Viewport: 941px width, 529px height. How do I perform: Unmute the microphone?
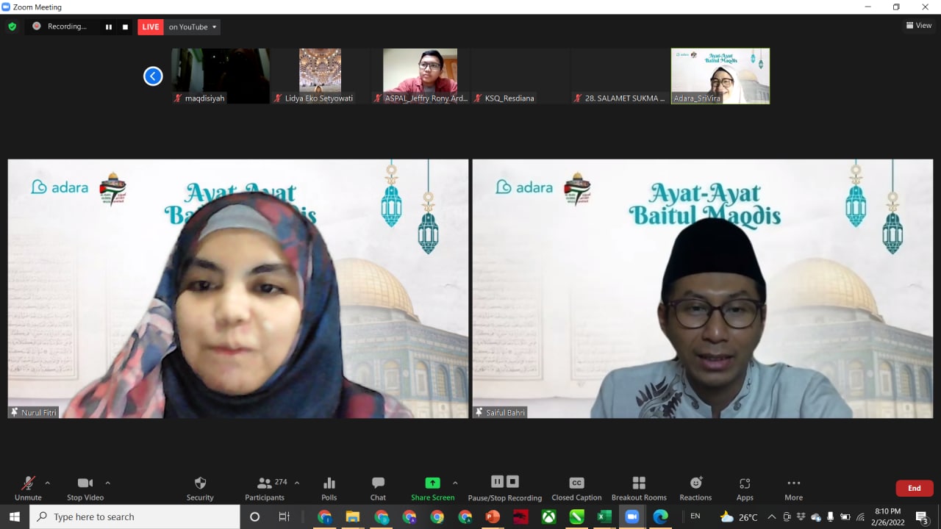coord(28,488)
